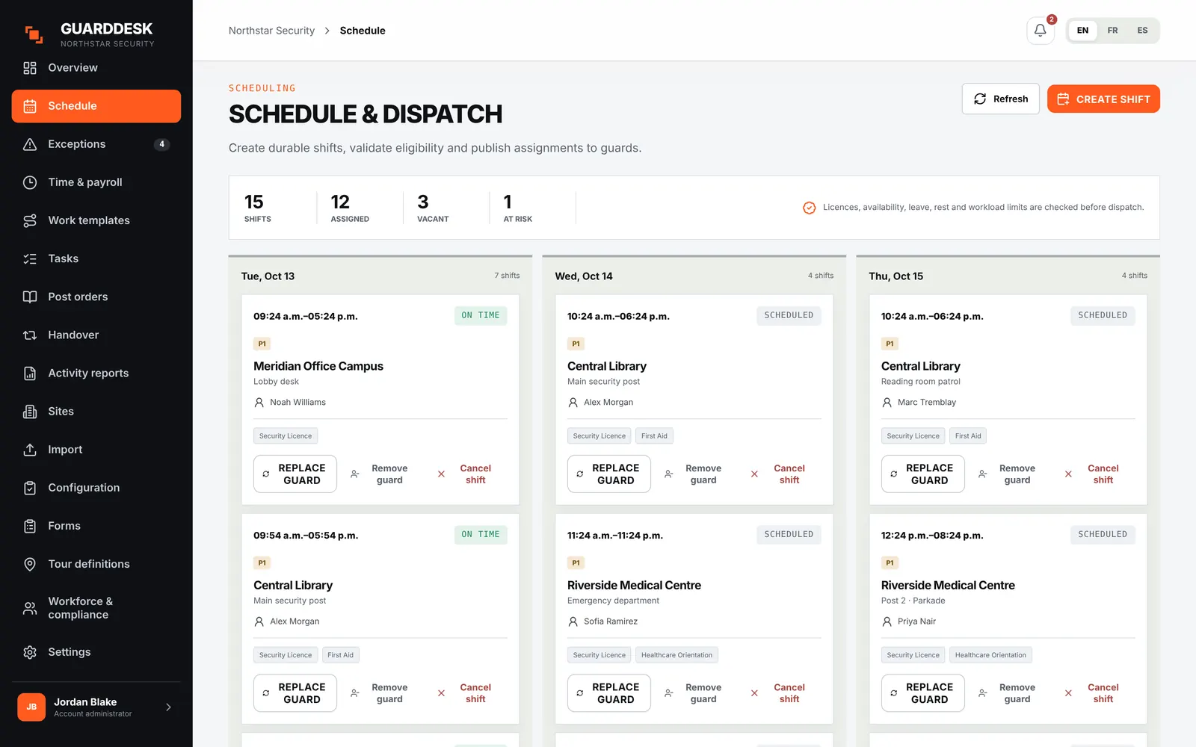1196x747 pixels.
Task: Select the Time & payroll clock icon
Action: 30,182
